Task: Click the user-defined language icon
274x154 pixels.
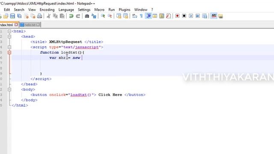Action: pos(155,16)
